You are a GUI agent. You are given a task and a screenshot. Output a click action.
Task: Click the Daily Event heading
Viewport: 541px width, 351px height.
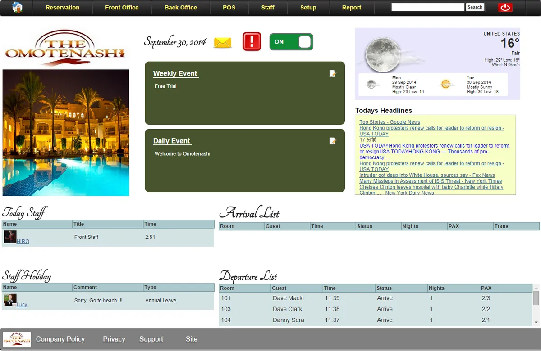172,141
